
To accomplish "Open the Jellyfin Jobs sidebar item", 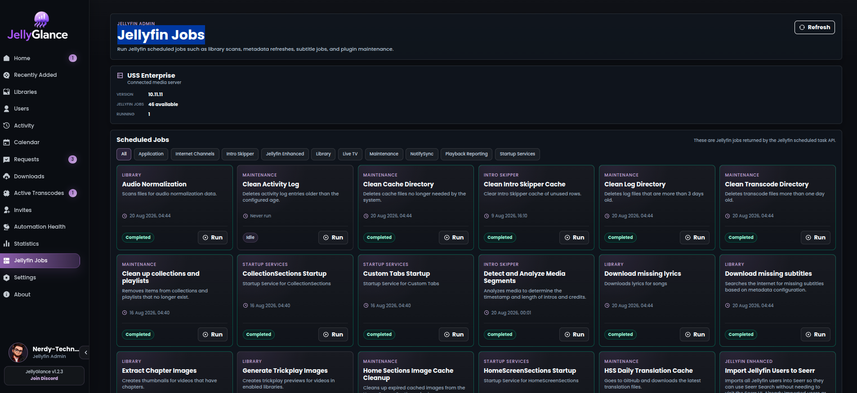I will [40, 261].
